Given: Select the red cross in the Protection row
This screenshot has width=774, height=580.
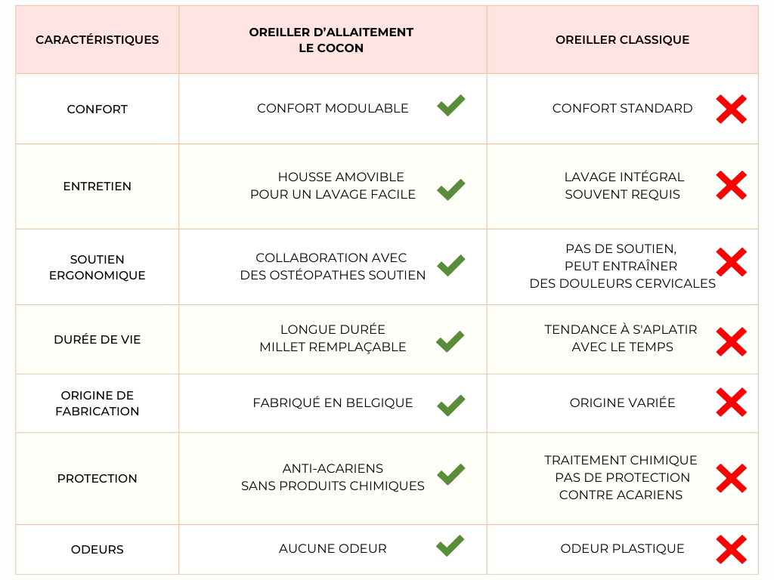Looking at the screenshot, I should [731, 478].
